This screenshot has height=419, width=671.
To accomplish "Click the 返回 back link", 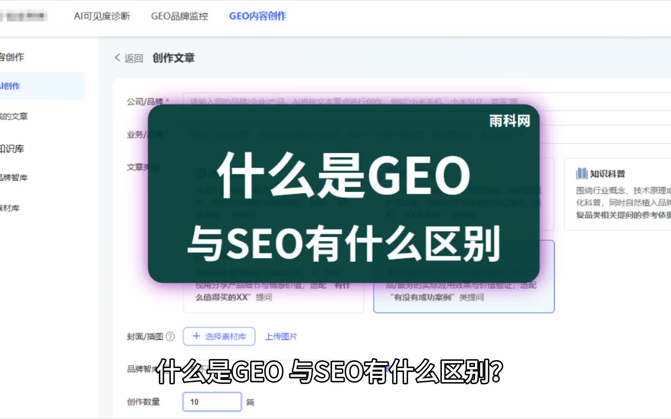I will [134, 58].
